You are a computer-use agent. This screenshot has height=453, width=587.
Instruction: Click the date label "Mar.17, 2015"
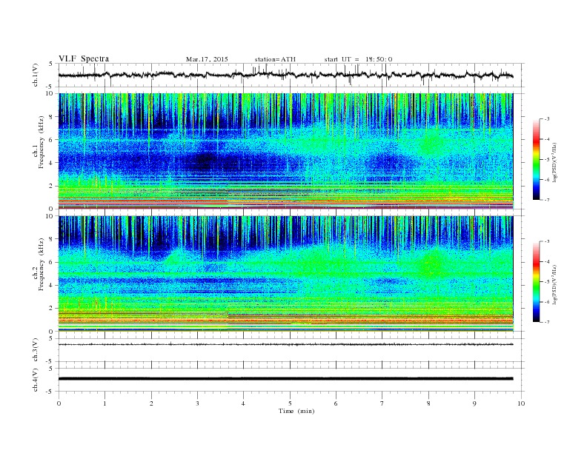pyautogui.click(x=207, y=59)
